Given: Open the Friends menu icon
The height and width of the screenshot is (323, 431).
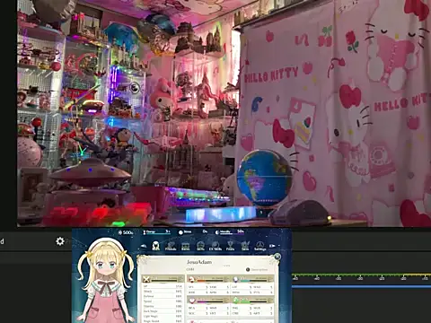Looking at the screenshot, I should (171, 246).
